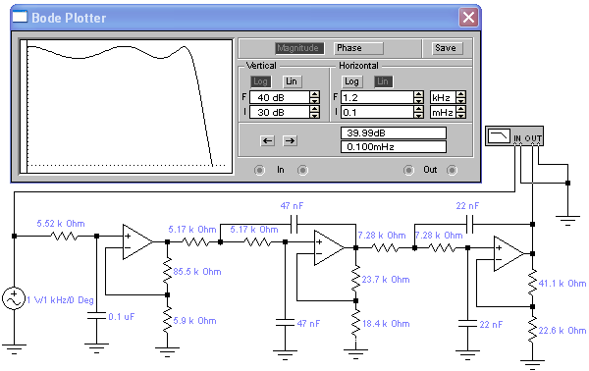Decrease the horizontal initial frequency value
Viewport: 589px width, 371px height.
[x=418, y=115]
